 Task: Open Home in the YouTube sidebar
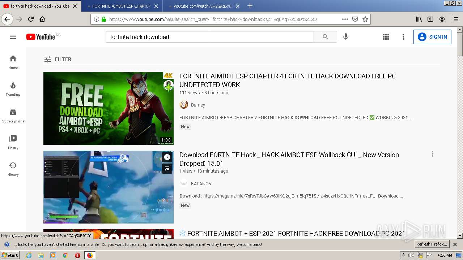coord(13,62)
